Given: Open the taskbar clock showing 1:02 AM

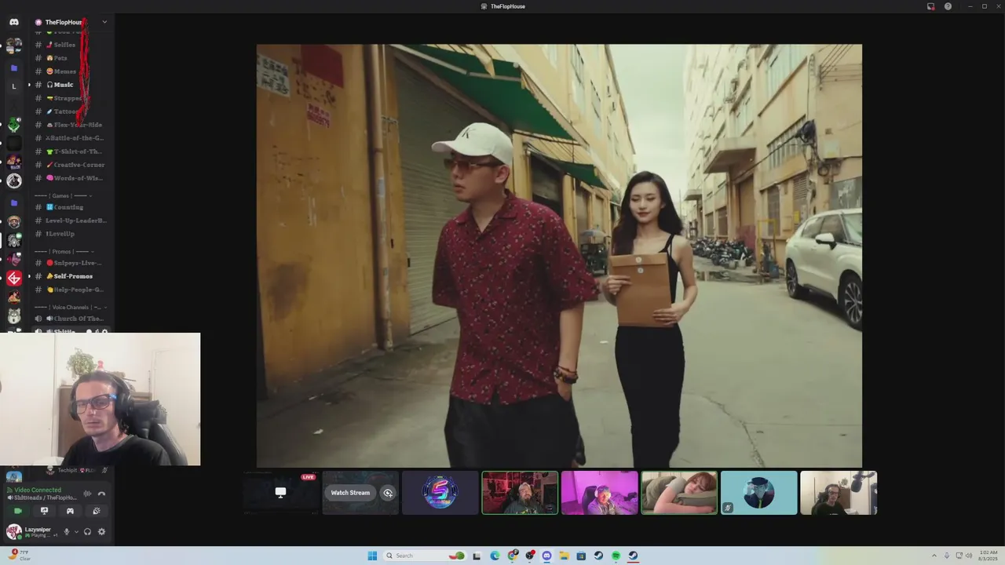Looking at the screenshot, I should click(x=988, y=556).
